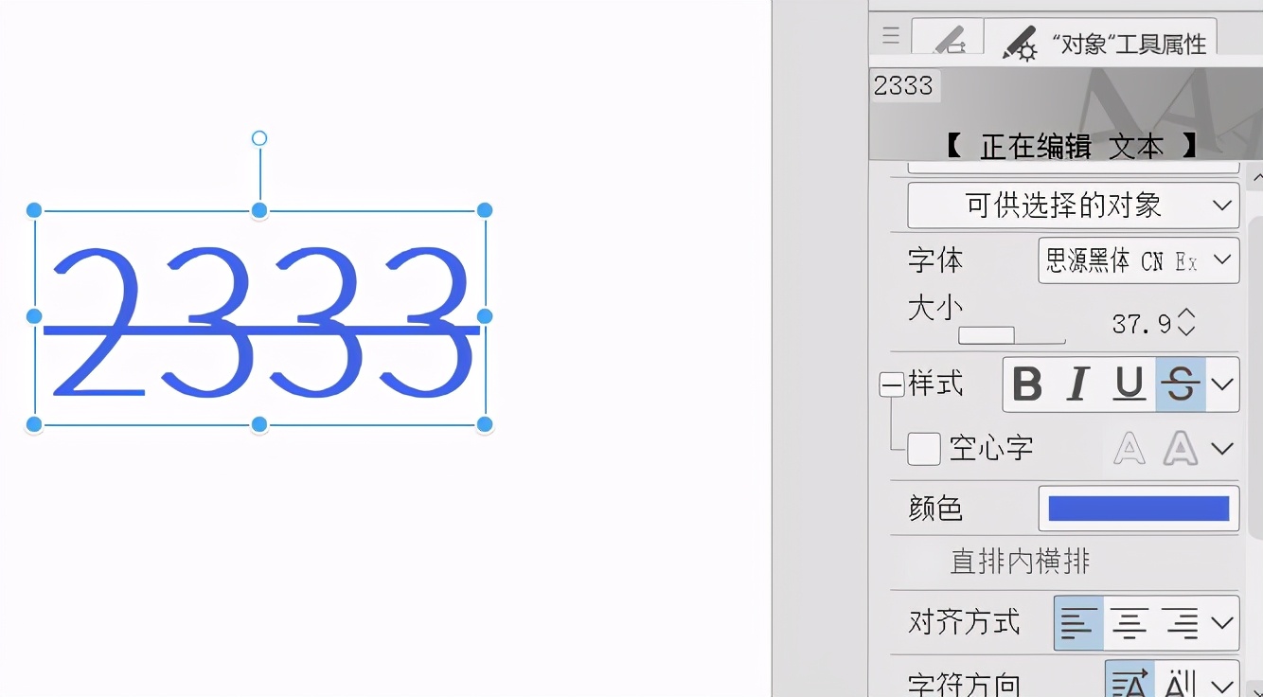Choose left text alignment
This screenshot has height=697, width=1263.
(x=1078, y=623)
